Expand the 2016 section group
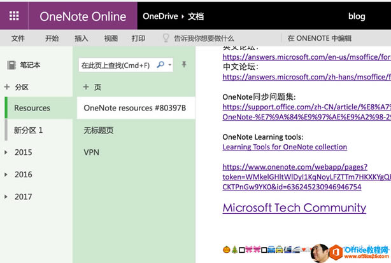Screen dimensions: 391x263 coord(6,175)
